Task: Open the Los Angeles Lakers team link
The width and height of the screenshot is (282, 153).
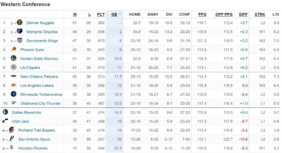Action: point(37,86)
